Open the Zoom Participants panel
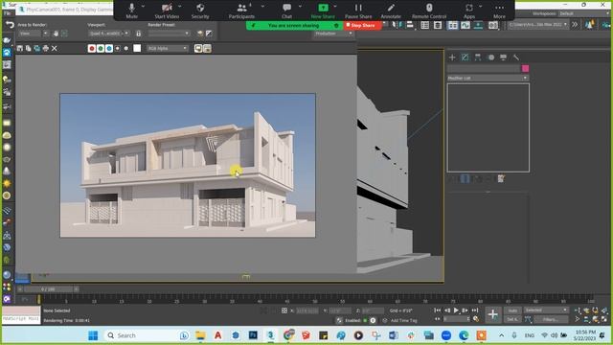Viewport: 613px width, 345px height. coord(241,11)
